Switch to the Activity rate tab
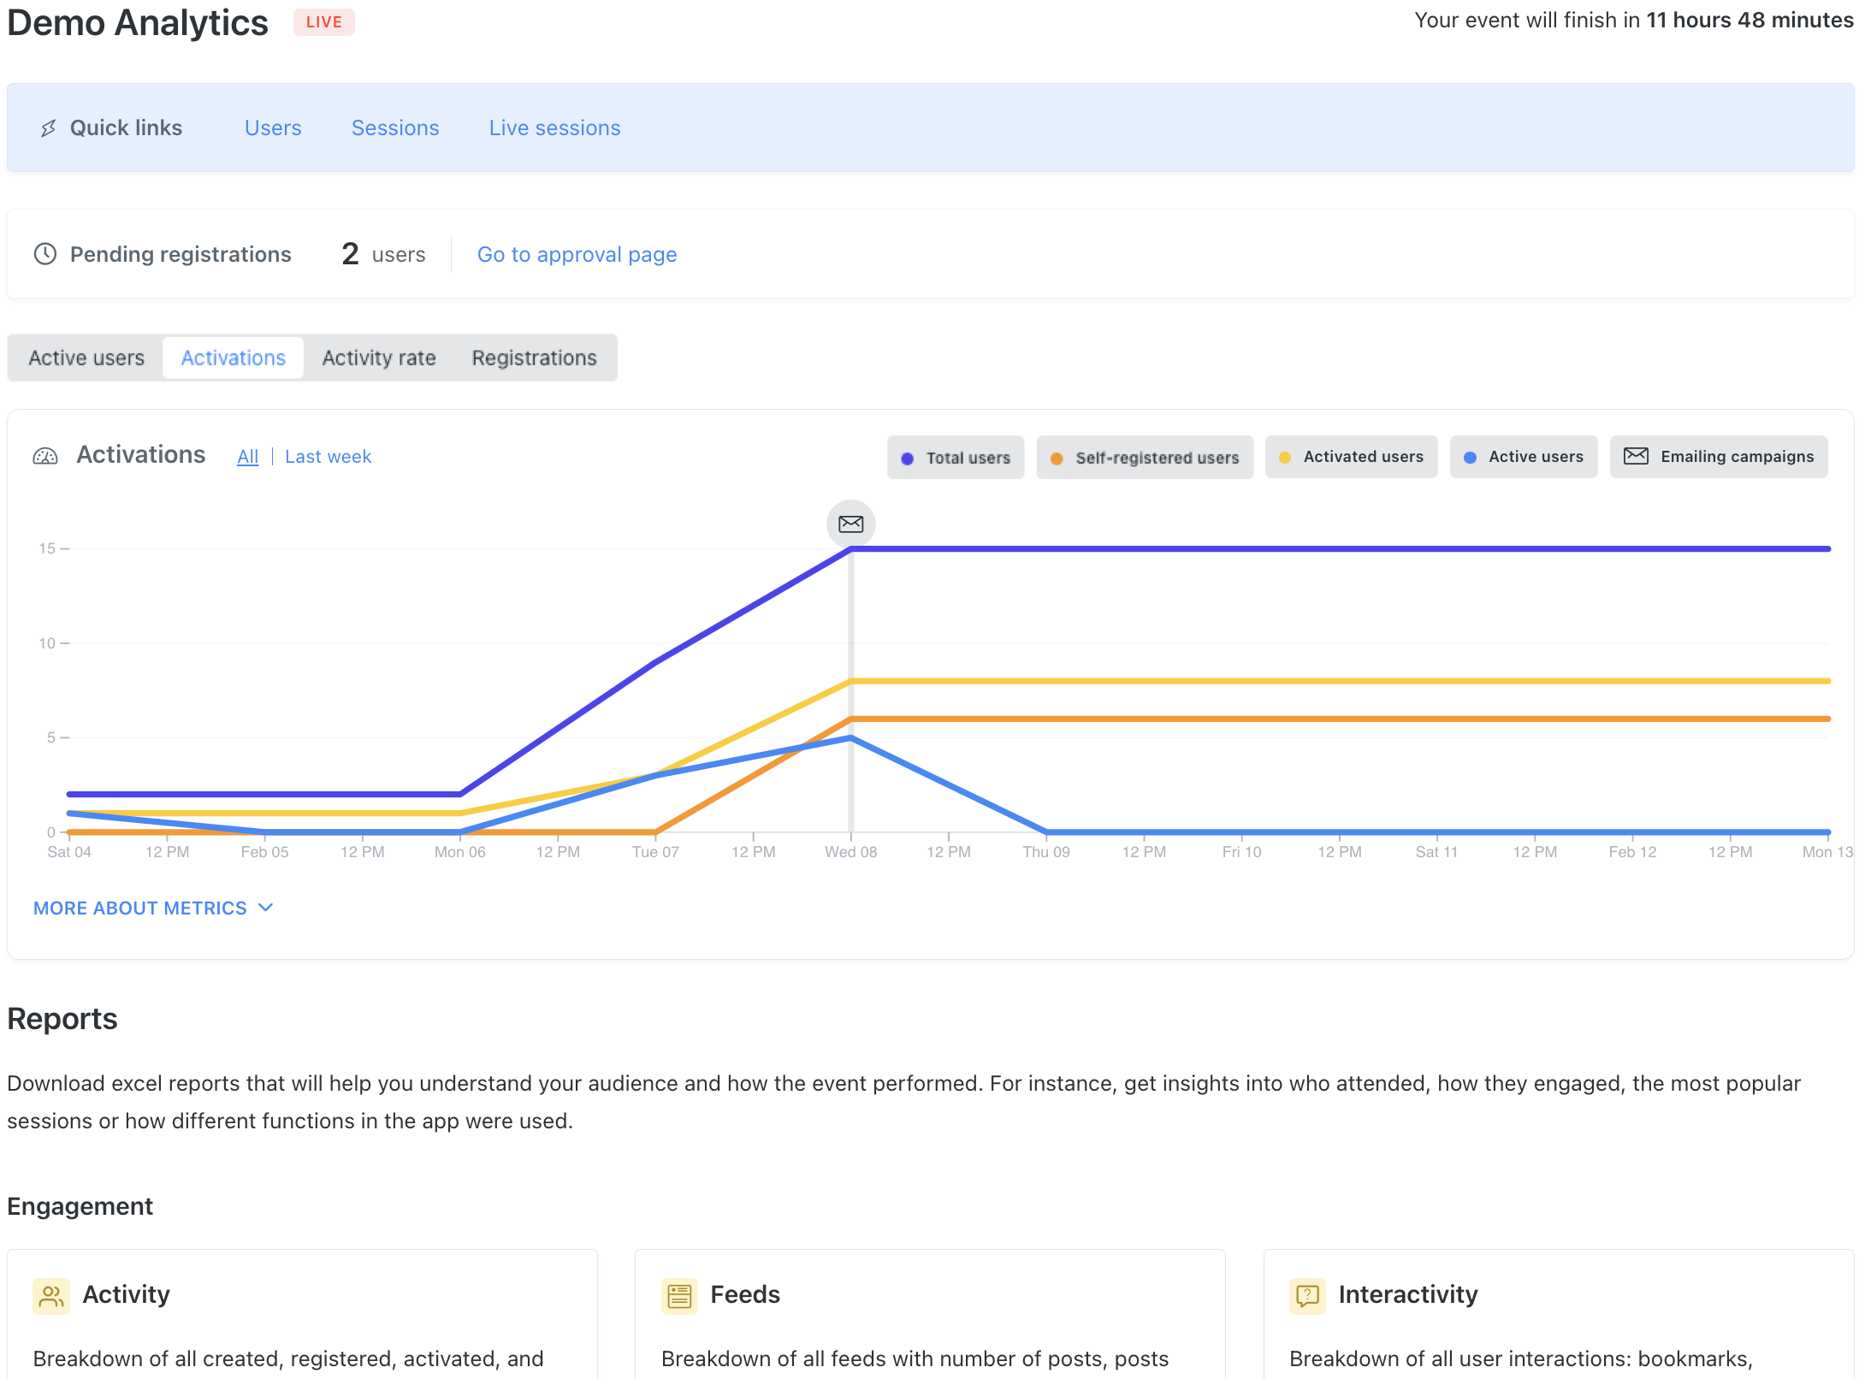This screenshot has width=1865, height=1379. [379, 358]
